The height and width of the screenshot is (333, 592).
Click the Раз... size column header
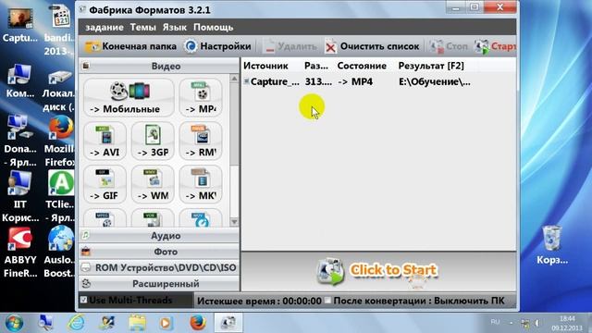coord(316,66)
